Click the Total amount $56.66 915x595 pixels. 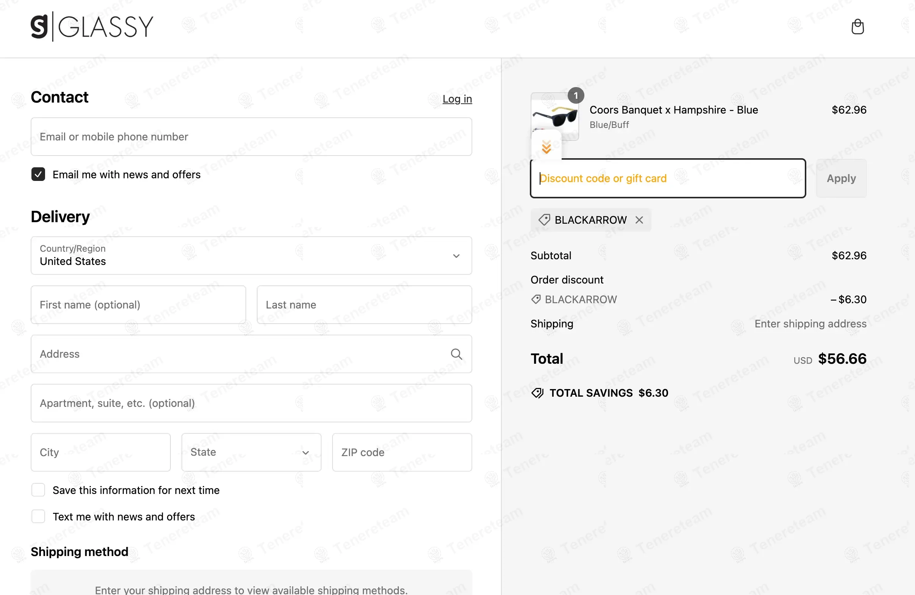(842, 359)
